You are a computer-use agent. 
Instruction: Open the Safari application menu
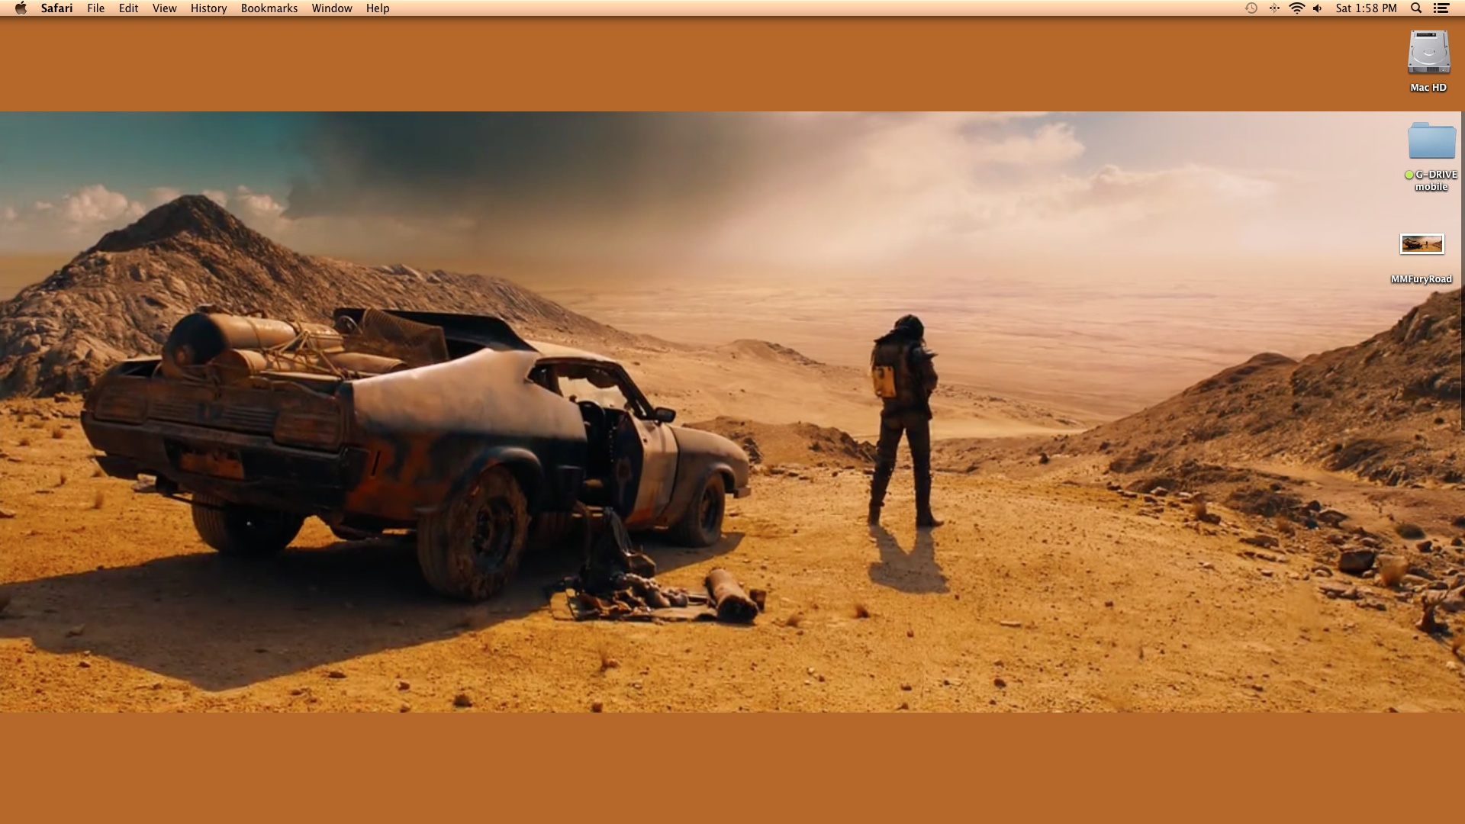coord(56,8)
